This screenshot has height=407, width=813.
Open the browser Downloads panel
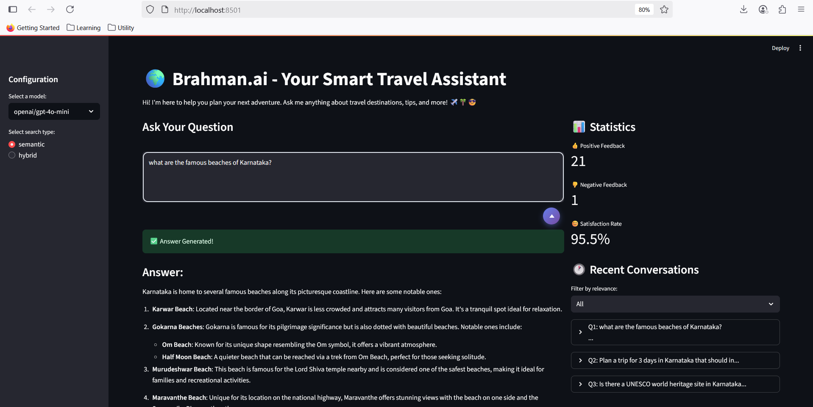(743, 9)
